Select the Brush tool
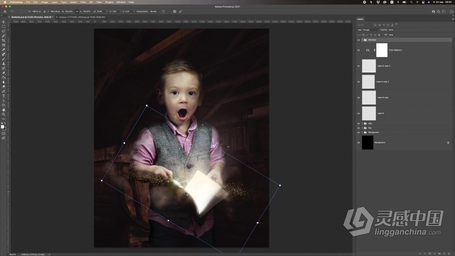 click(3, 59)
